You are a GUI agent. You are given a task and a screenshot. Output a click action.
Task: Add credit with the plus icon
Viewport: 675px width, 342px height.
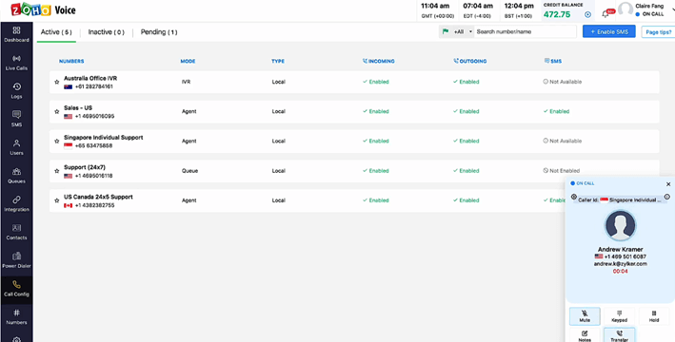[x=587, y=14]
